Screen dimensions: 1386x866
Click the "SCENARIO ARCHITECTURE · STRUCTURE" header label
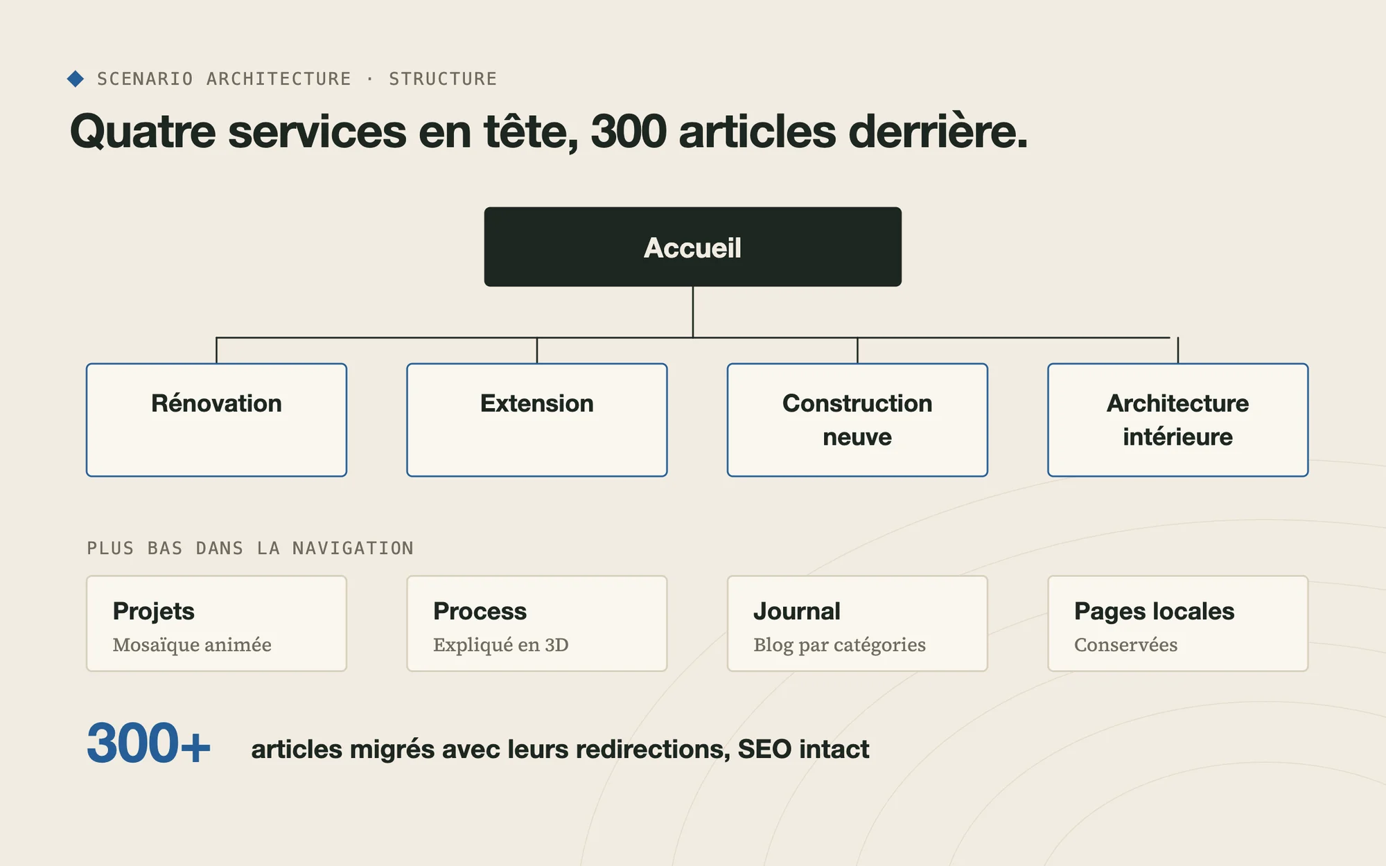297,79
